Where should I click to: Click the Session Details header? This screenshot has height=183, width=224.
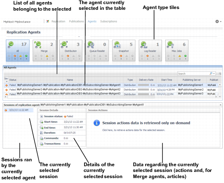point(49,110)
